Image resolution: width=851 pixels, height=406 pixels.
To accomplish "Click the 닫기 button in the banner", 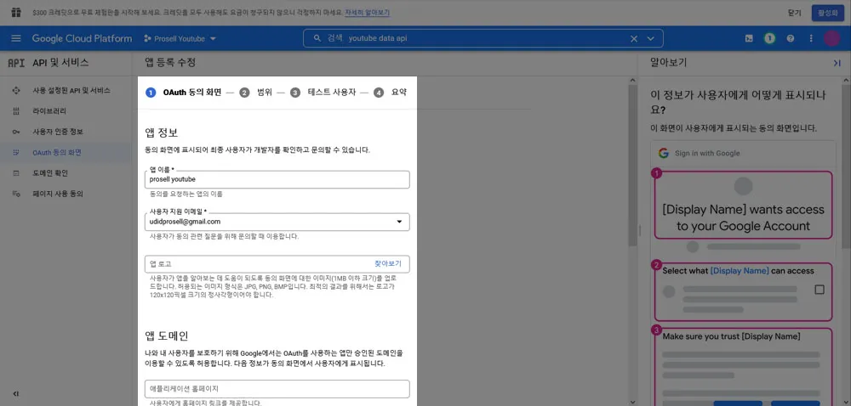I will point(794,13).
